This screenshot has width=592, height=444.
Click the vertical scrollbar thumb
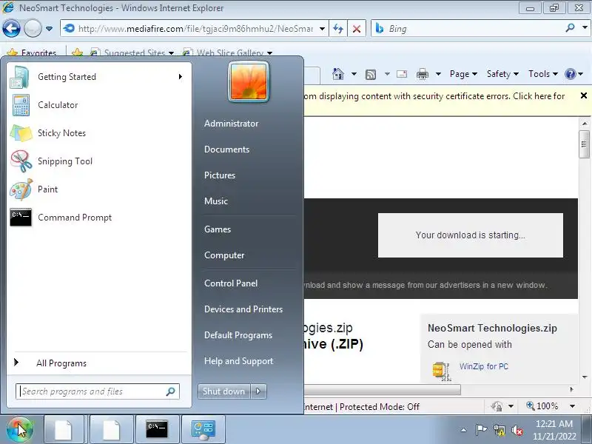click(584, 144)
